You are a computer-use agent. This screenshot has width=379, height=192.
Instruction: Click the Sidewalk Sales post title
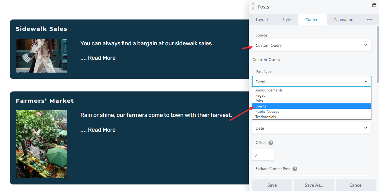click(42, 29)
